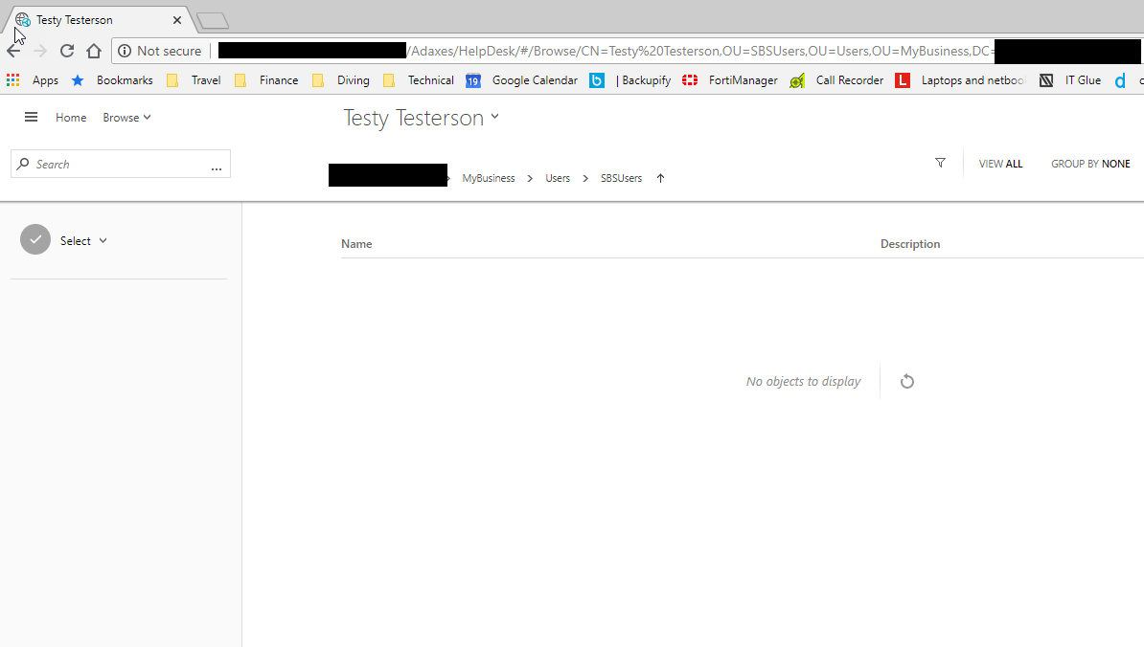Open Bookmarks star folder
Viewport: 1144px width, 647px height.
(x=112, y=80)
